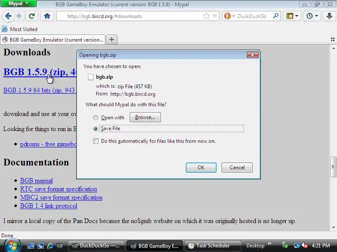This screenshot has width=337, height=252.
Task: Open the home page via house icon
Action: coord(47,16)
